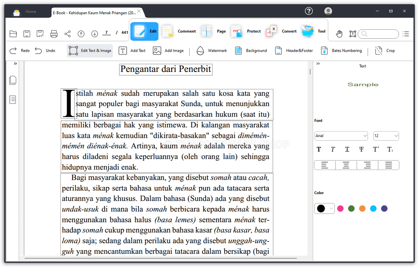Click the vertical scrollbar thumb
419x267 pixels.
pos(310,72)
